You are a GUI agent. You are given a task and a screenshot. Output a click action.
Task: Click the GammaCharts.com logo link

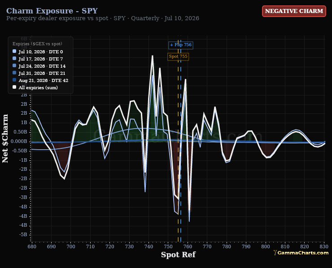pyautogui.click(x=301, y=253)
